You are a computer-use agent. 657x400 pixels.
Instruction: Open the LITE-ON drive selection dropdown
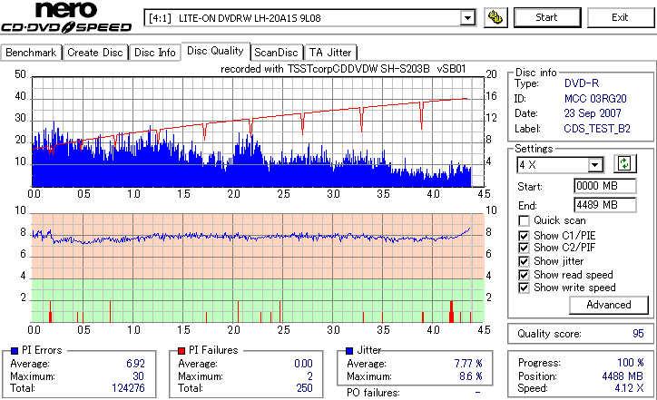[467, 18]
